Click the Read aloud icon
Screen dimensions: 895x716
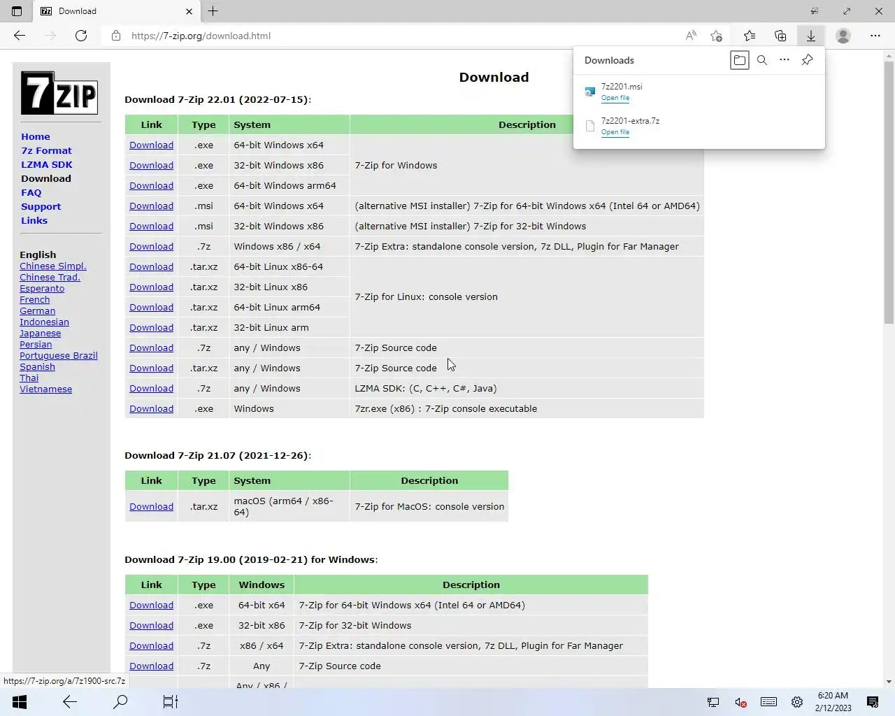(691, 36)
